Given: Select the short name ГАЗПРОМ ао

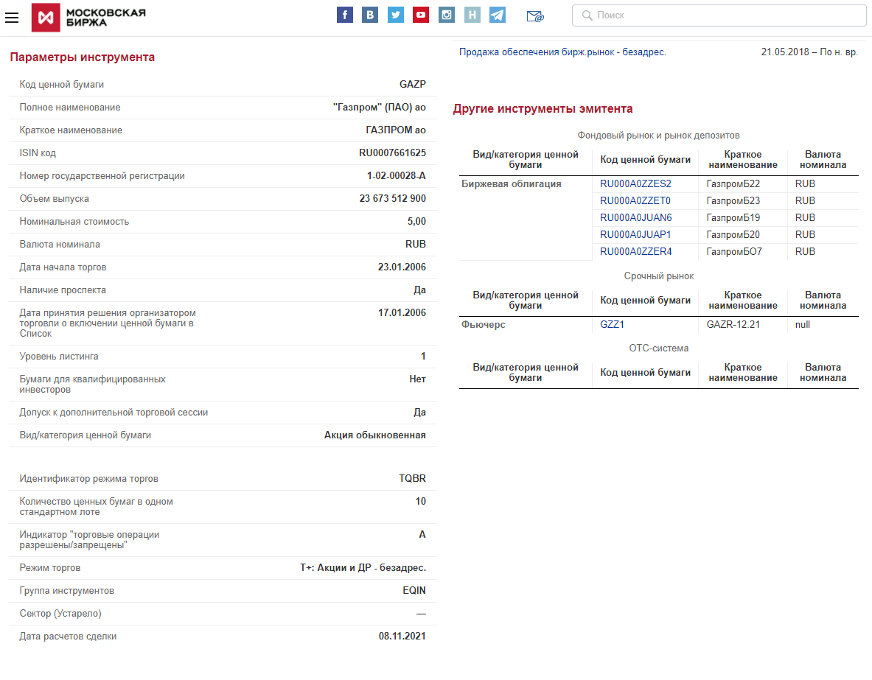Looking at the screenshot, I should [395, 130].
